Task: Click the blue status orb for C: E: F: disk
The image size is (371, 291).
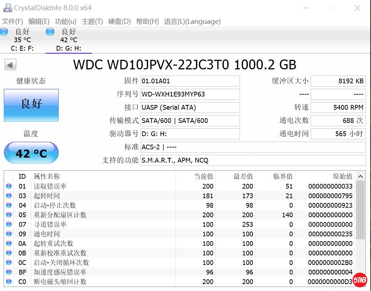Action: pos(4,32)
